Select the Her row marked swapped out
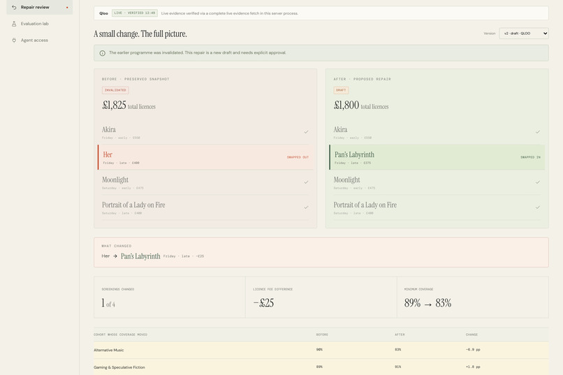This screenshot has width=563, height=375. 205,157
